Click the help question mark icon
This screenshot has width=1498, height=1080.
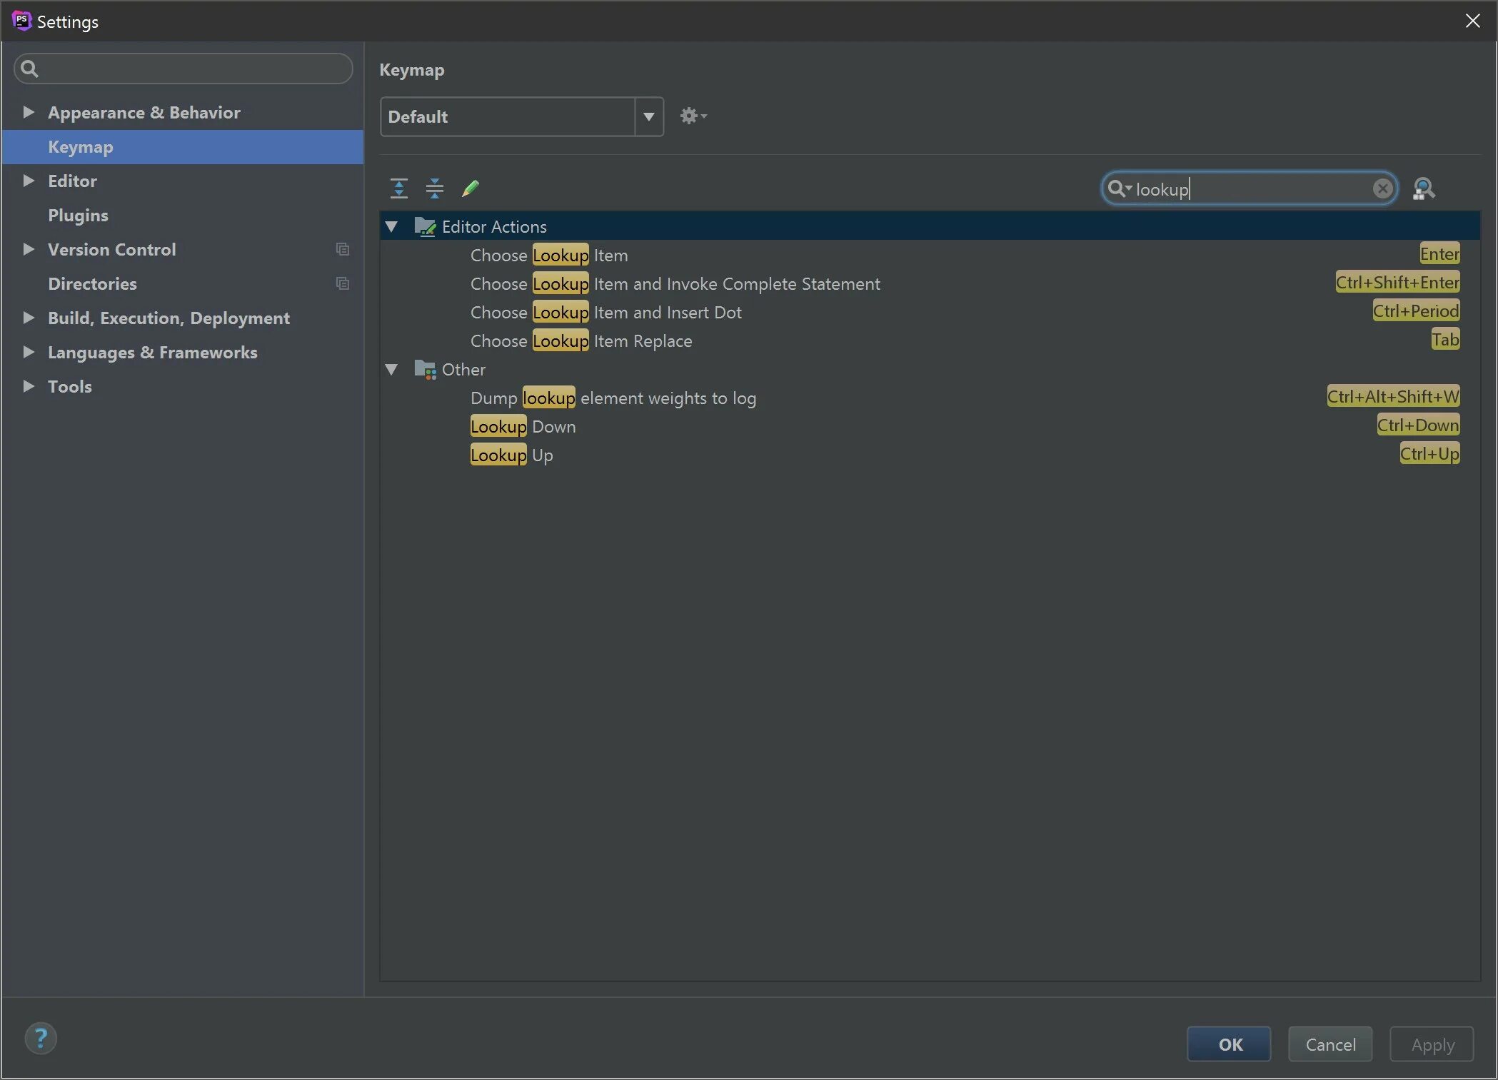(x=41, y=1038)
